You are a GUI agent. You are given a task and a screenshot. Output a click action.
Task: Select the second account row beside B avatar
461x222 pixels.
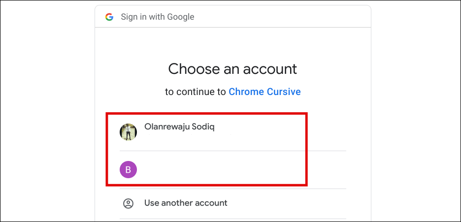click(222, 170)
